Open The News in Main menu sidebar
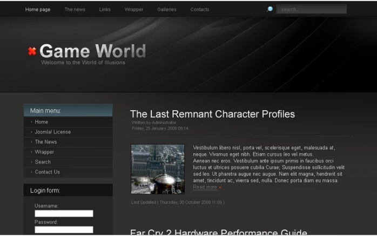The height and width of the screenshot is (236, 377). coord(68,142)
